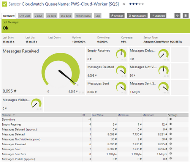
Task: Click the Uptime value 100,0000%
Action: point(79,42)
